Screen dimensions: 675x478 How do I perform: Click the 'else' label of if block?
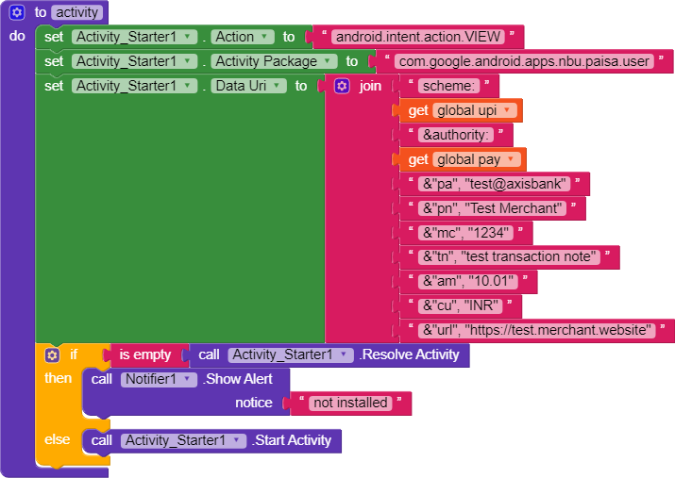coord(57,439)
